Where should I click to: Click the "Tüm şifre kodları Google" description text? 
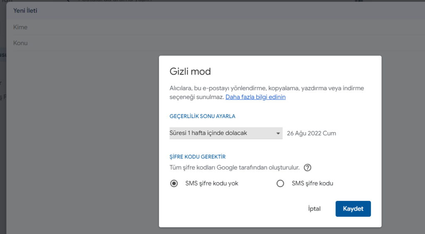[x=234, y=168]
